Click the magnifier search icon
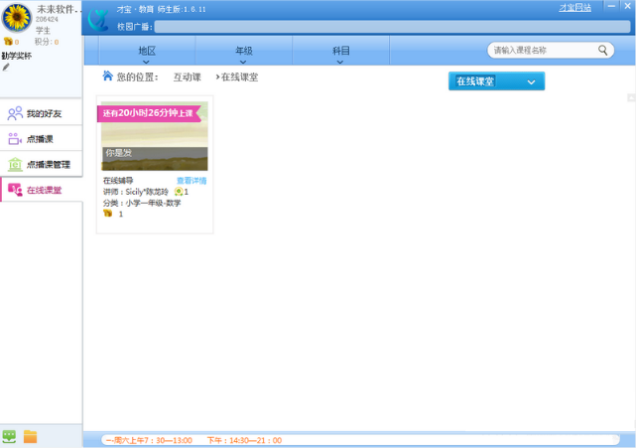Screen dimensions: 636x448 603,50
